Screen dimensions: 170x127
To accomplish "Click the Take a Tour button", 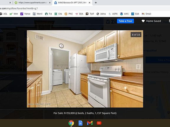I will (125, 21).
